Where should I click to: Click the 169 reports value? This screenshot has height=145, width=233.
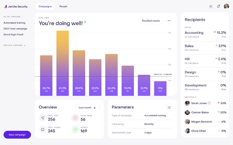click(84, 131)
